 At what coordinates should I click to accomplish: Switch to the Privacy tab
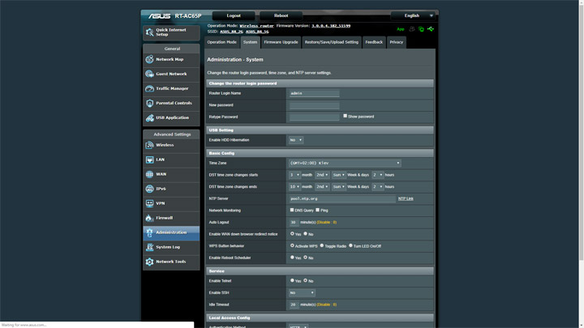[397, 42]
